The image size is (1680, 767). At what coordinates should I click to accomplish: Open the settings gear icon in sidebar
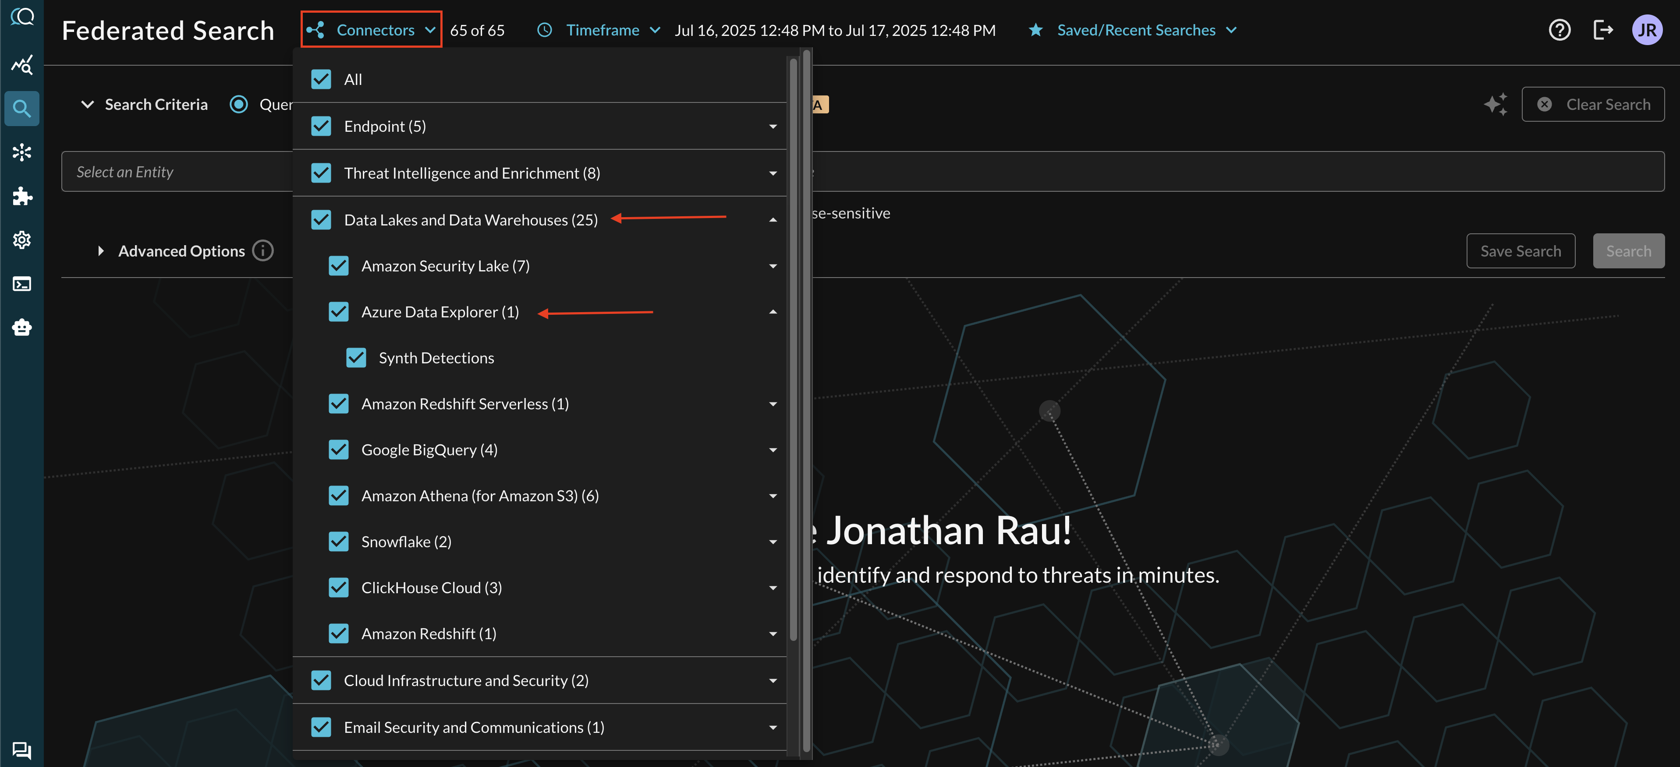coord(21,240)
